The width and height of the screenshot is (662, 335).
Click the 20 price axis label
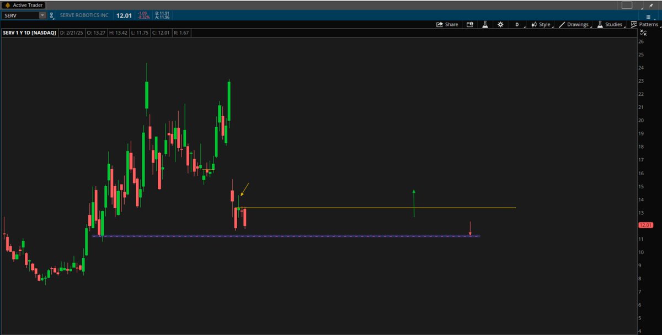point(642,121)
